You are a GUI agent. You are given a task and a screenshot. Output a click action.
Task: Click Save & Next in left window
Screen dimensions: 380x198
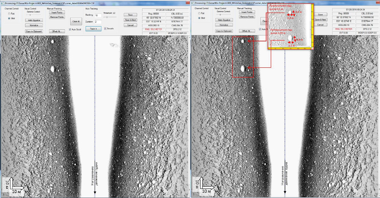[x=130, y=20]
